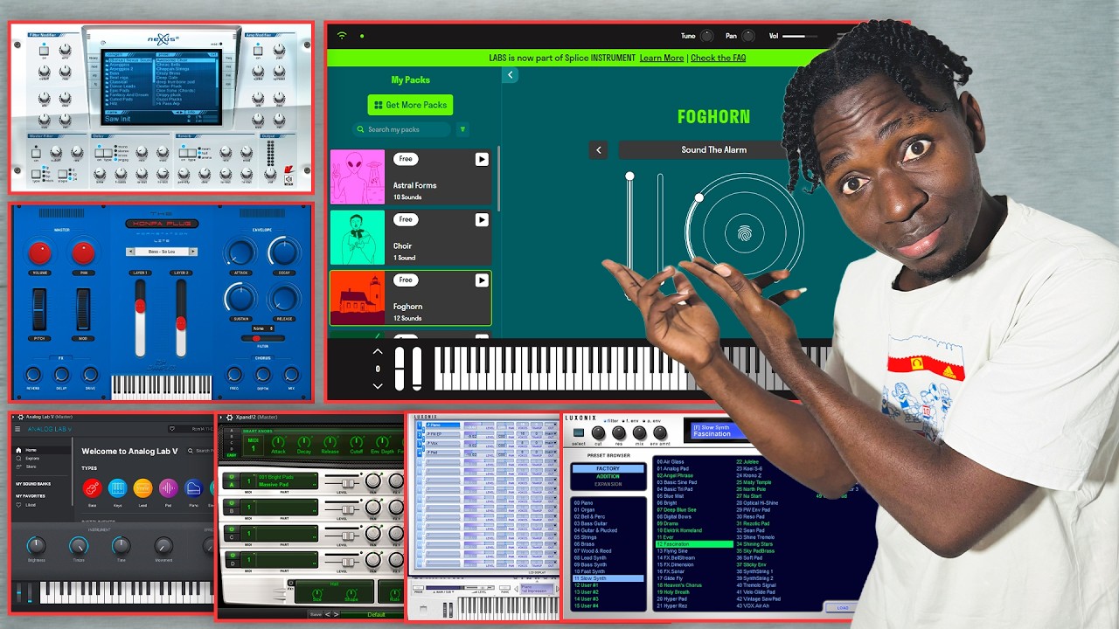
Task: Choose the Bass type icon in Analog Lab
Action: tap(92, 488)
